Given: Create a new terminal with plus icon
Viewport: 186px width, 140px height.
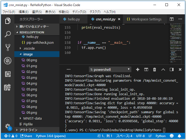Looking at the screenshot, I should (138, 69).
